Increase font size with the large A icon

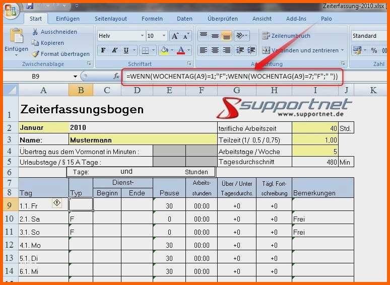click(x=174, y=36)
